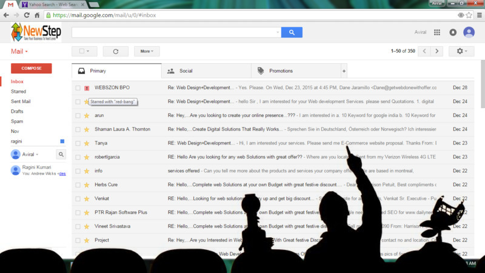Go to browser home page icon
Screen dimensions: 485x273
[x=37, y=15]
